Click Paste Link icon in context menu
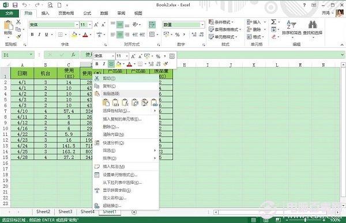 click(154, 103)
